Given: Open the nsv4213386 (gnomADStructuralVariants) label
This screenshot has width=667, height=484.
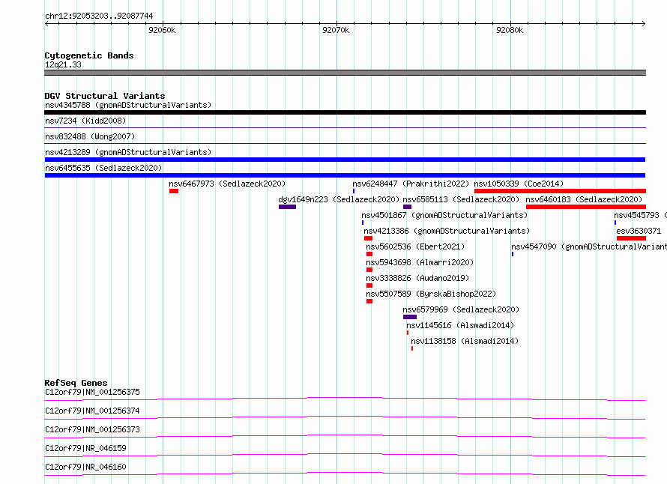Looking at the screenshot, I should [447, 231].
